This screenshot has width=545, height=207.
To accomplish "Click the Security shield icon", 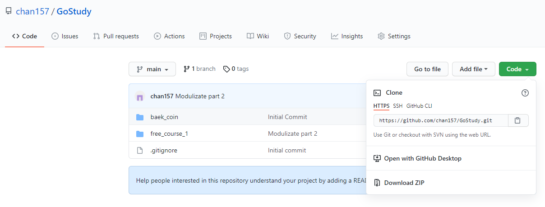I will pyautogui.click(x=287, y=36).
